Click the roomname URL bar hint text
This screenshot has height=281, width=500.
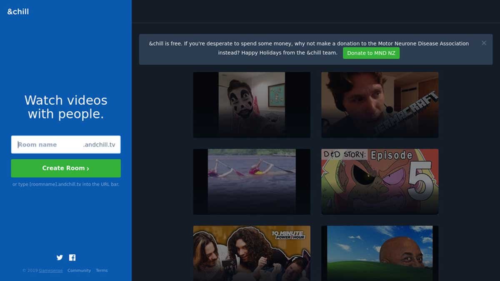pyautogui.click(x=66, y=184)
